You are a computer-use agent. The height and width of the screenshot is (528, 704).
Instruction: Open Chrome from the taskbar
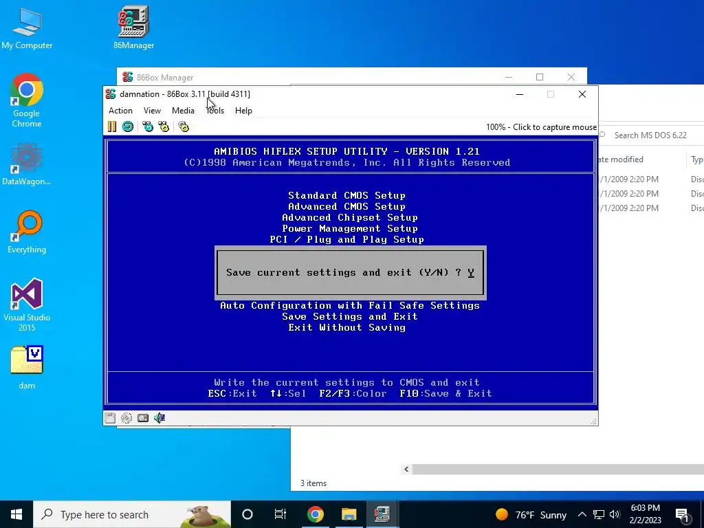point(315,514)
